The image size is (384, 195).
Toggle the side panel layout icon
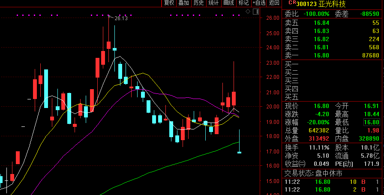256,11
